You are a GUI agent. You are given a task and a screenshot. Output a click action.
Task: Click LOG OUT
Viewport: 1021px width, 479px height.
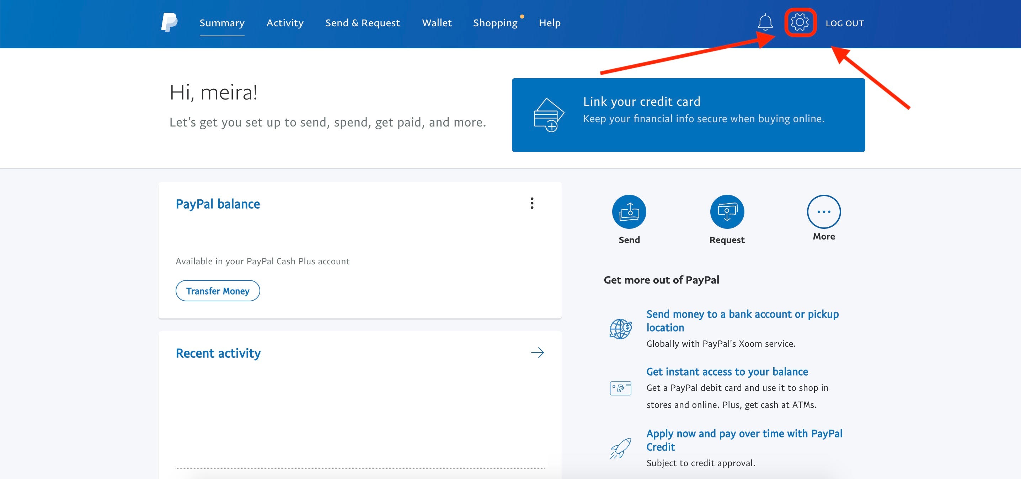[x=845, y=23]
